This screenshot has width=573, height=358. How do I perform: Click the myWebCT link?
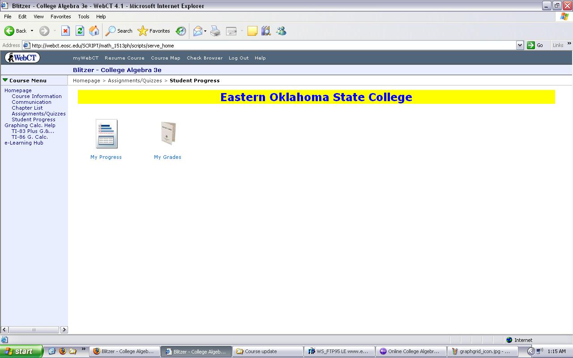pos(86,58)
